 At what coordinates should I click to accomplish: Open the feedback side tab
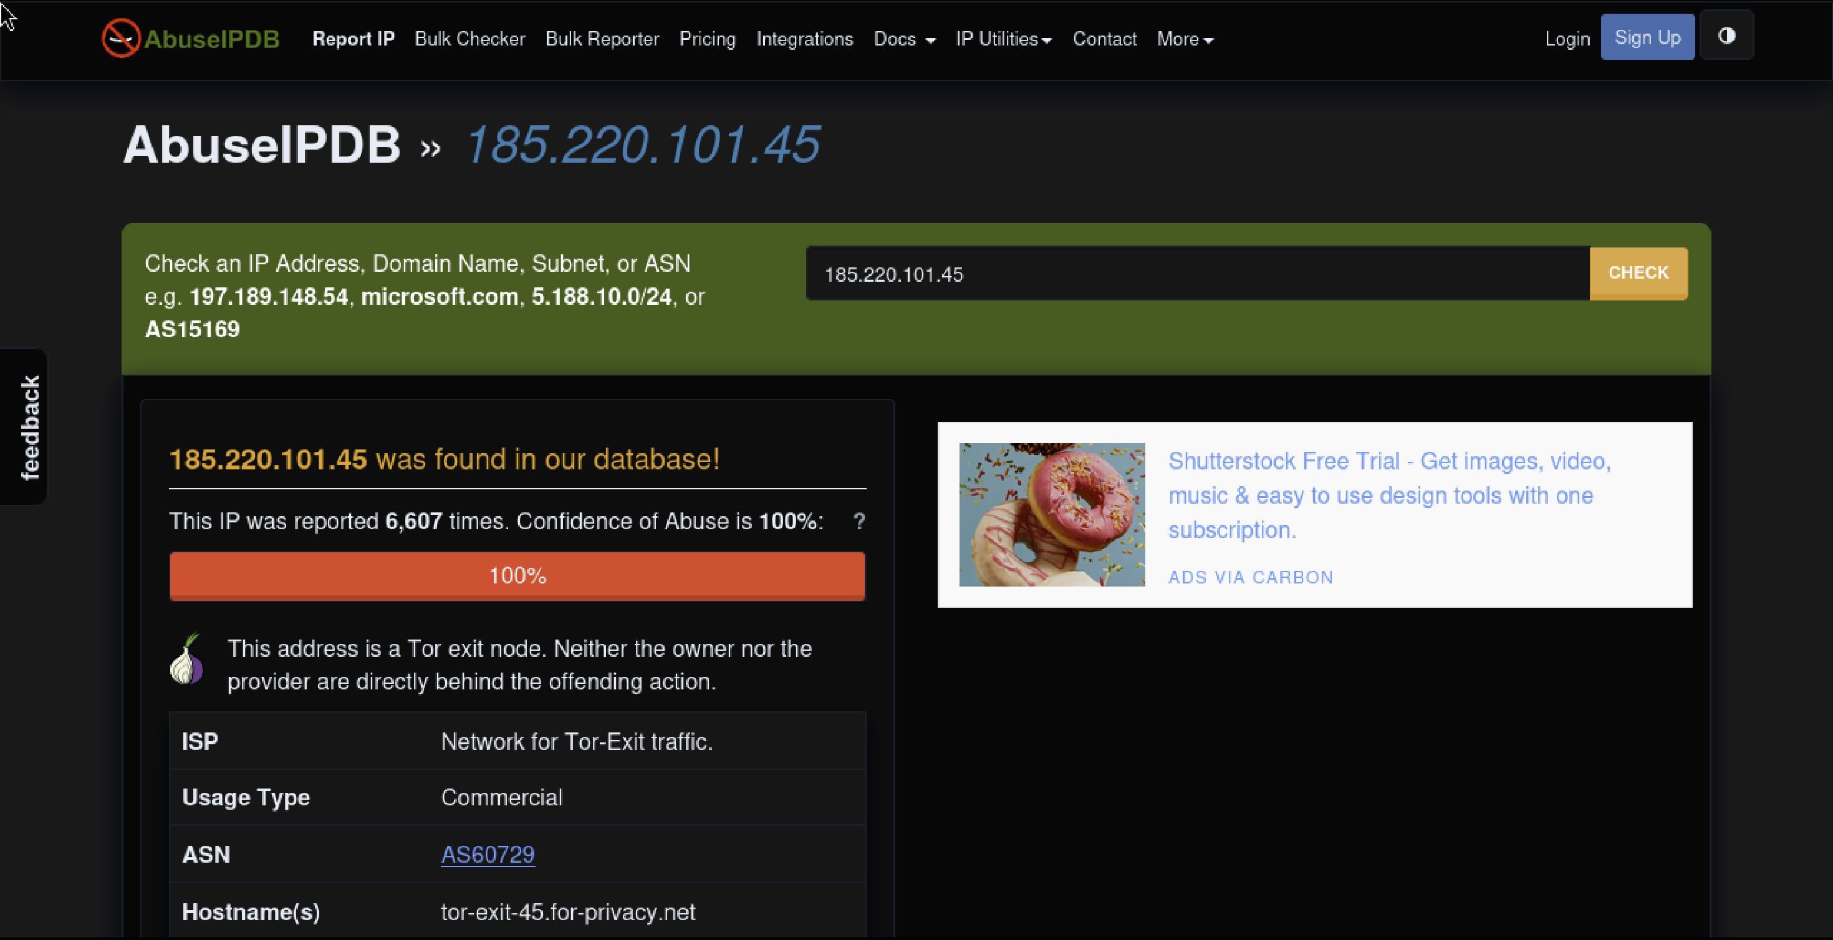point(26,427)
